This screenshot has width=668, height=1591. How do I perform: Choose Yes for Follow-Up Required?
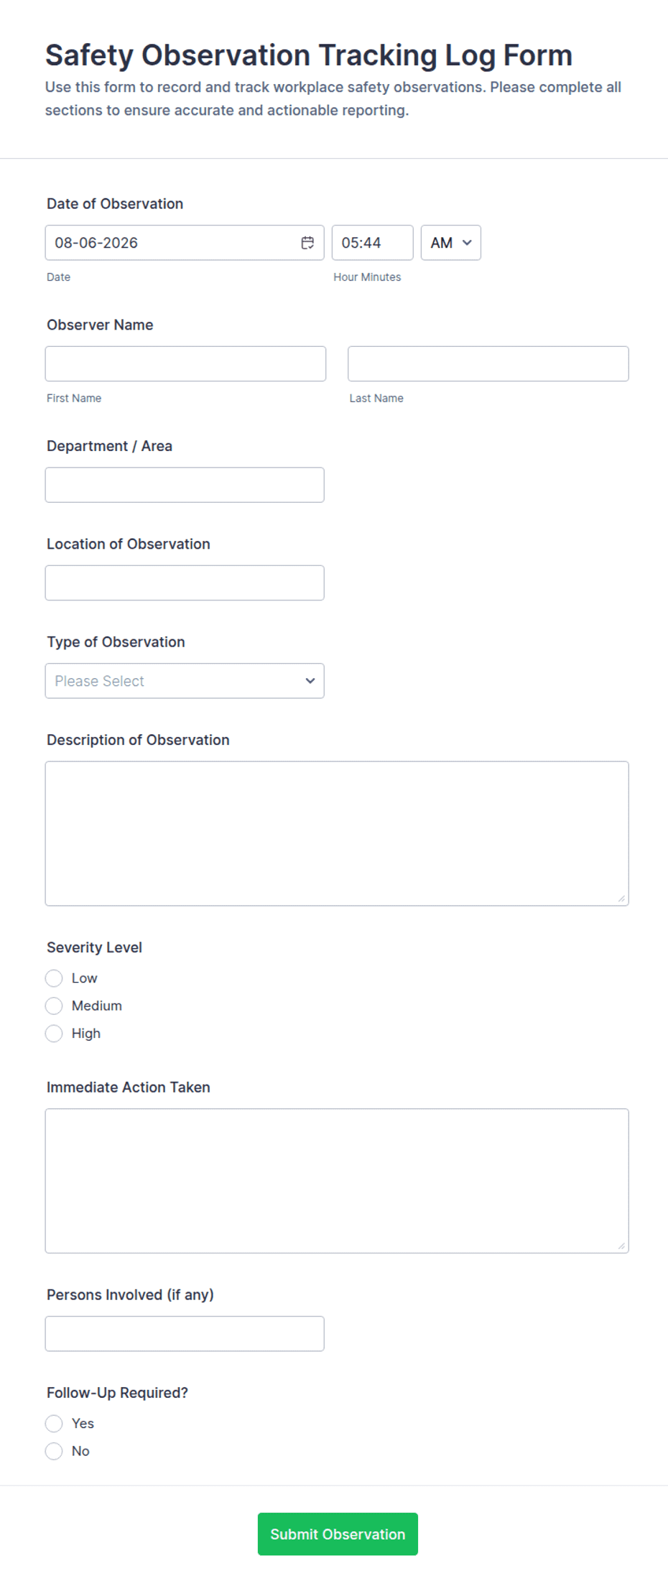pos(54,1424)
